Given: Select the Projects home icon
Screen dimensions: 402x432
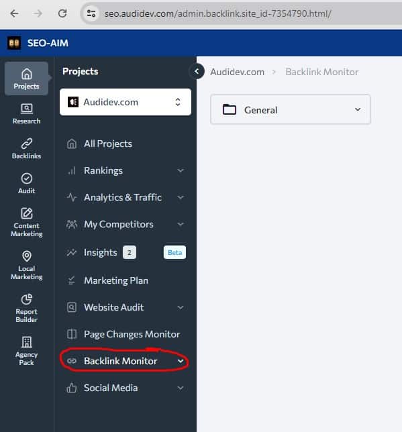Looking at the screenshot, I should (x=26, y=74).
